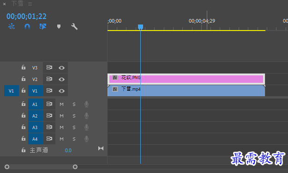Toggle lock on track A2
This screenshot has height=173, width=288.
pos(24,116)
